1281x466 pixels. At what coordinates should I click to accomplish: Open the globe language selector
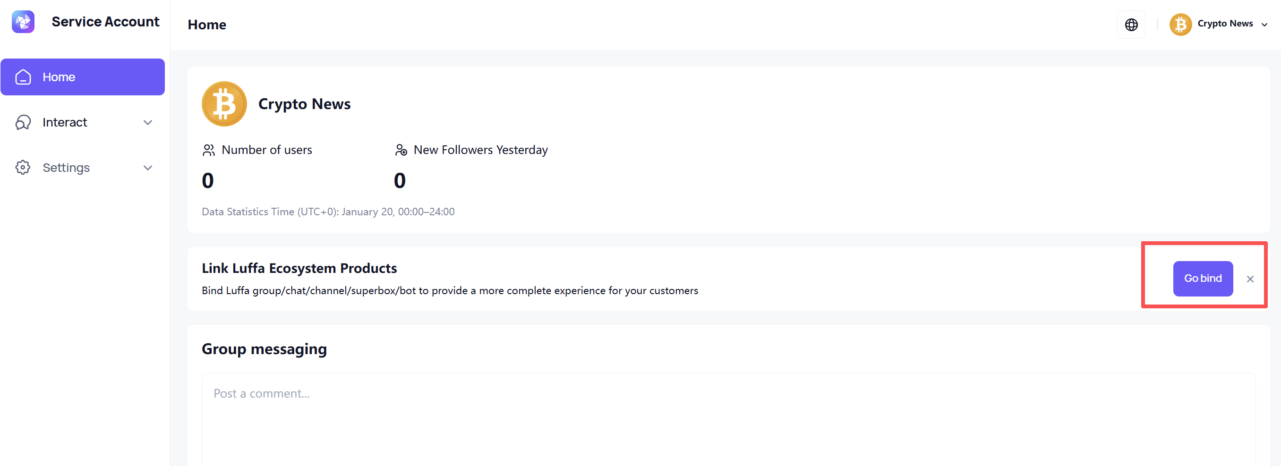(x=1131, y=25)
